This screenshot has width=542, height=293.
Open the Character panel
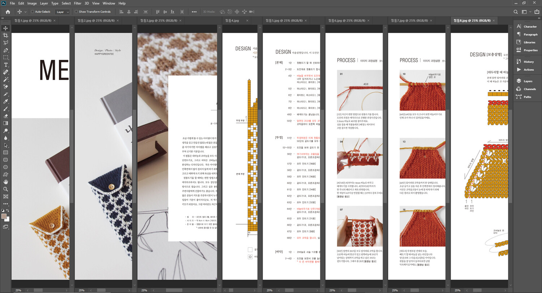[x=530, y=27]
